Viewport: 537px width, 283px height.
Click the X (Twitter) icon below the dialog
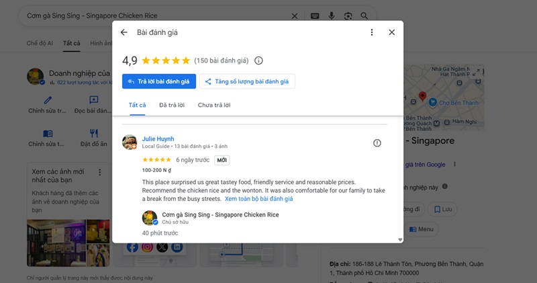[162, 247]
